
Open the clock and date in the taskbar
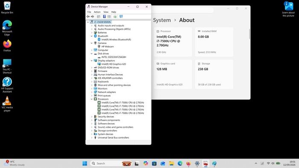click(x=289, y=163)
